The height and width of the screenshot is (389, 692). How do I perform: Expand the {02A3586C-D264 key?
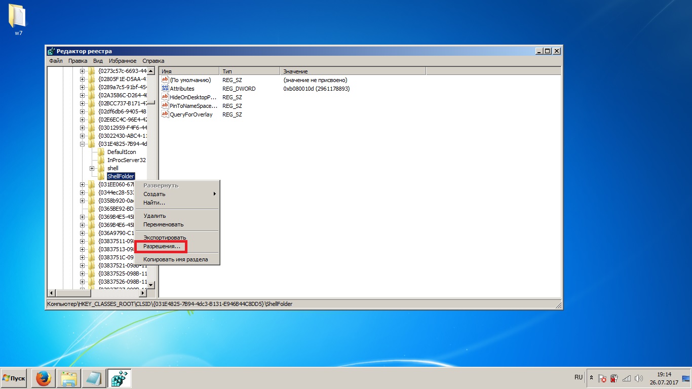(82, 95)
